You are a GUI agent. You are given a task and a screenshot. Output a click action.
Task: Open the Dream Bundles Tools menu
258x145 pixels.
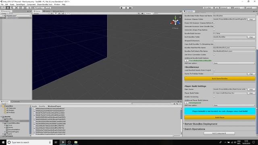45,4
